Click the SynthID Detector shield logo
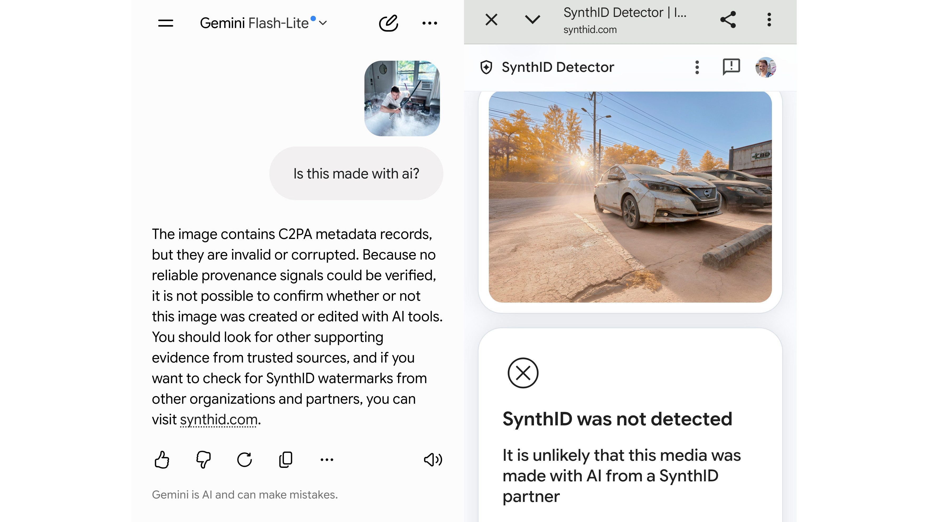 [486, 67]
